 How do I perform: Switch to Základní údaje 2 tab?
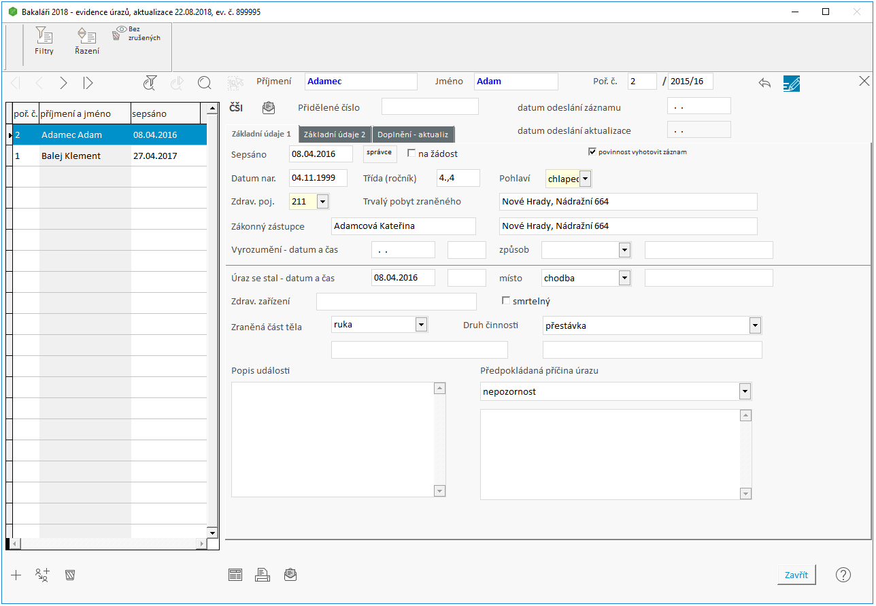coord(334,134)
